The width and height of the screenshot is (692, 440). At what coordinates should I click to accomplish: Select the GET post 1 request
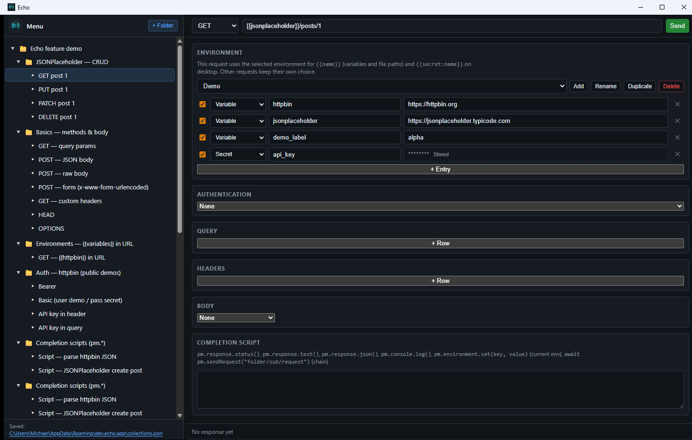click(90, 75)
